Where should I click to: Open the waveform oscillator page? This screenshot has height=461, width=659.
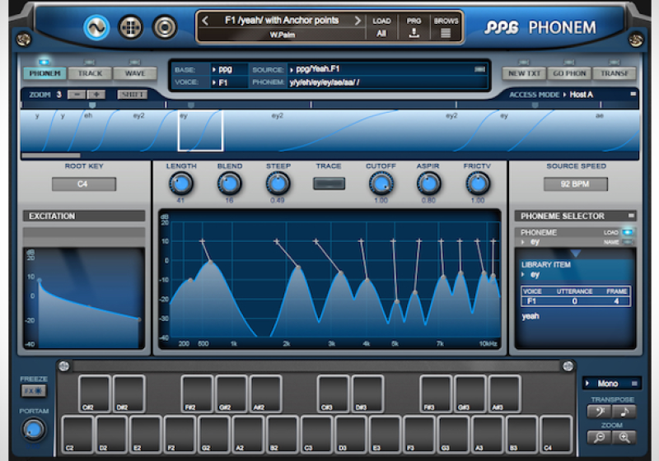pos(96,27)
